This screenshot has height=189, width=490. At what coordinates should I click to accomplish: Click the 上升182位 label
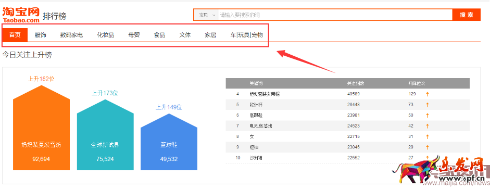(x=41, y=79)
